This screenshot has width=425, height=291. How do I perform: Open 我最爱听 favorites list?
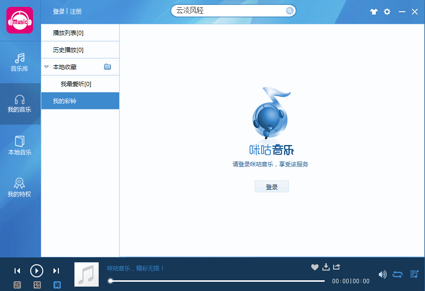(72, 84)
